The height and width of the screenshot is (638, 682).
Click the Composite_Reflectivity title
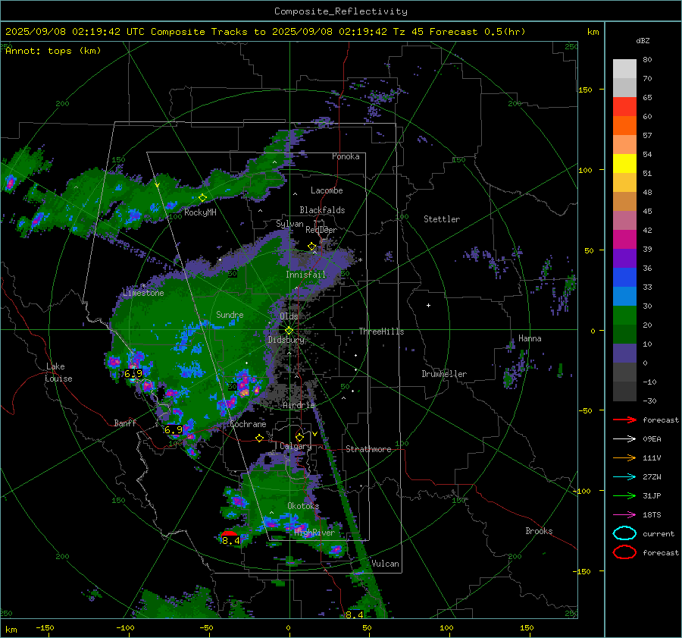340,11
